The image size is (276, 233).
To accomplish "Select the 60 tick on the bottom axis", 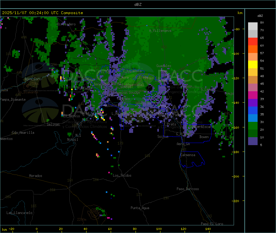I will (110, 229).
